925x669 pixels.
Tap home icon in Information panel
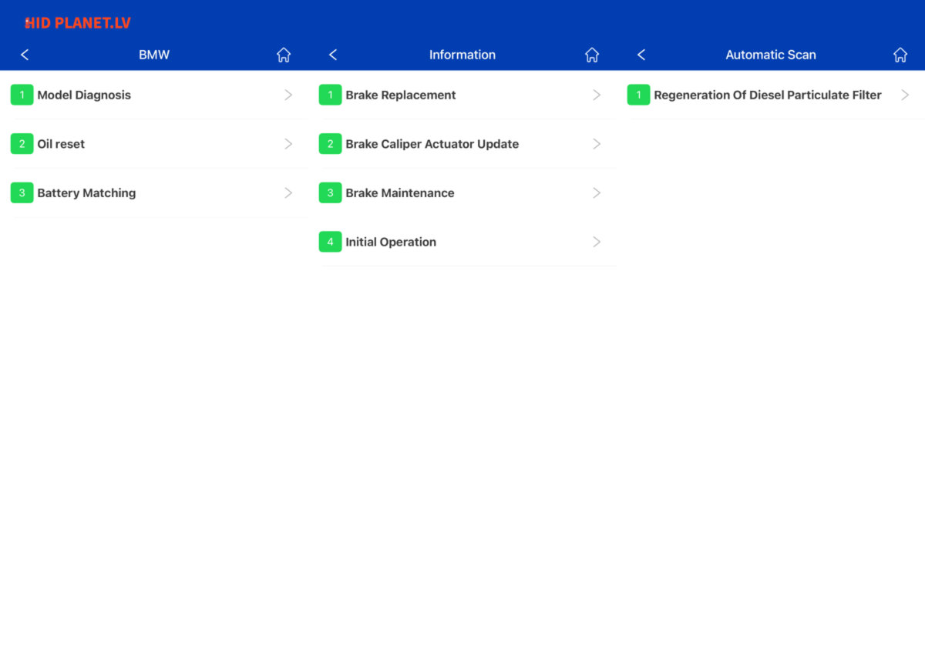tap(592, 55)
